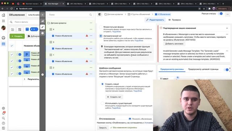The width and height of the screenshot is (232, 131).
Task: Select the campaigns table icon in sidebar
Action: [x=3, y=44]
